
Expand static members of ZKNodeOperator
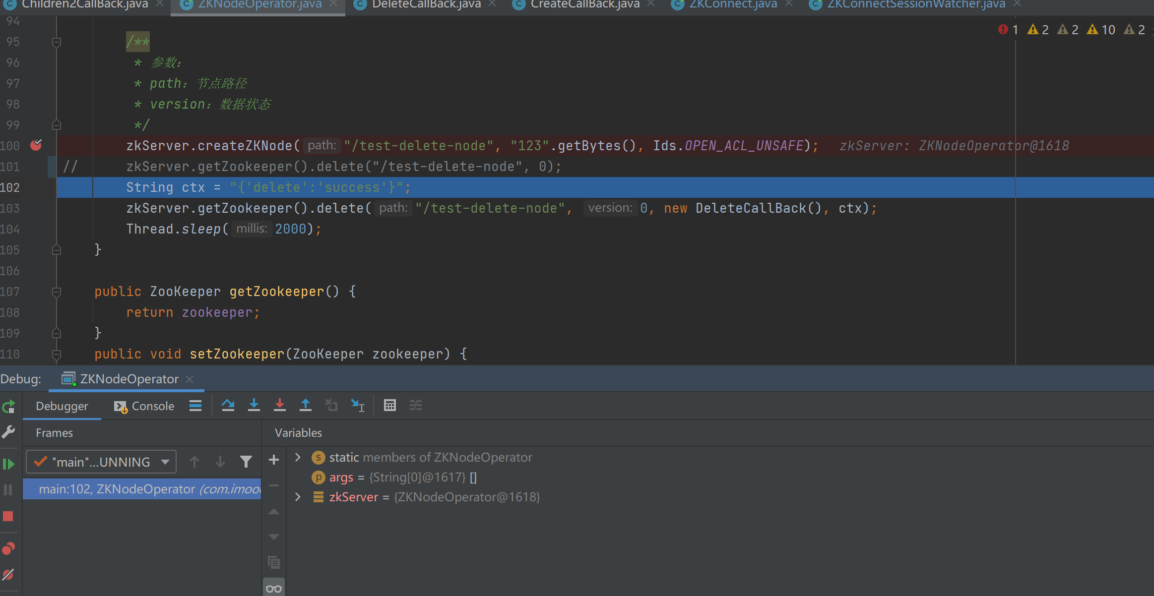click(x=298, y=457)
